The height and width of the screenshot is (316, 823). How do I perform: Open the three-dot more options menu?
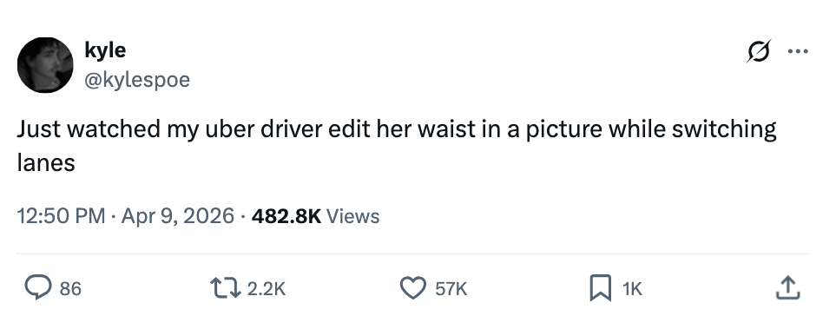tap(798, 51)
